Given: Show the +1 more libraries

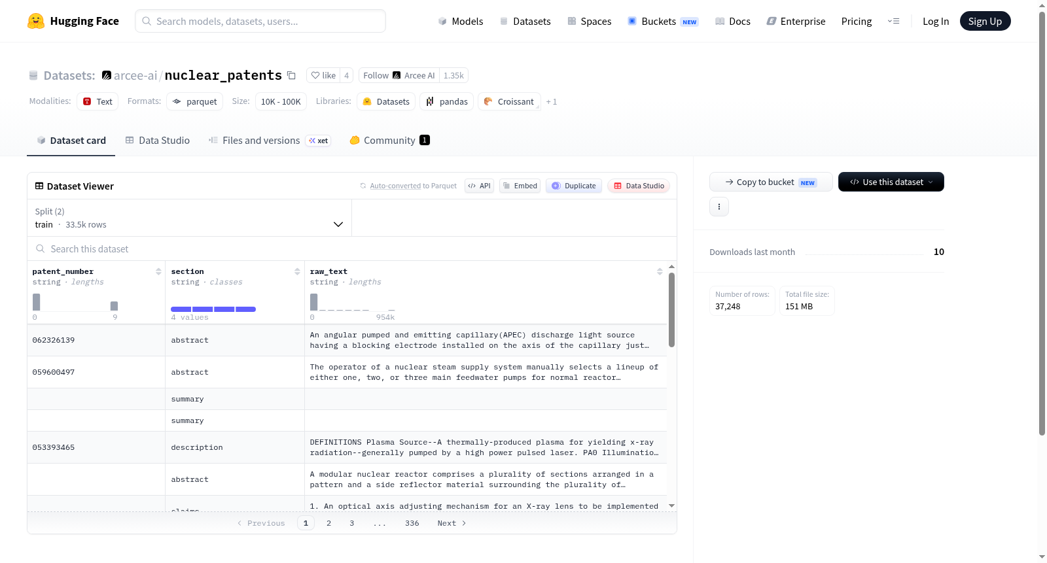Looking at the screenshot, I should pyautogui.click(x=552, y=101).
